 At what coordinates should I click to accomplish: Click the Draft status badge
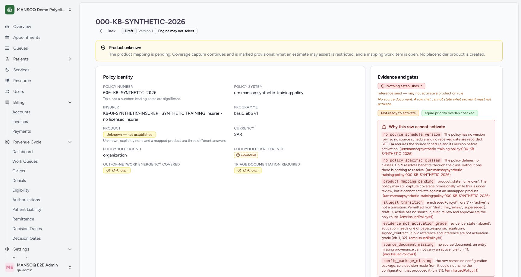[x=129, y=31]
